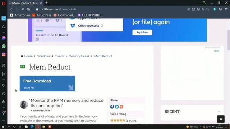Go to Windows breadcrumb
The height and width of the screenshot is (129, 230).
click(44, 56)
